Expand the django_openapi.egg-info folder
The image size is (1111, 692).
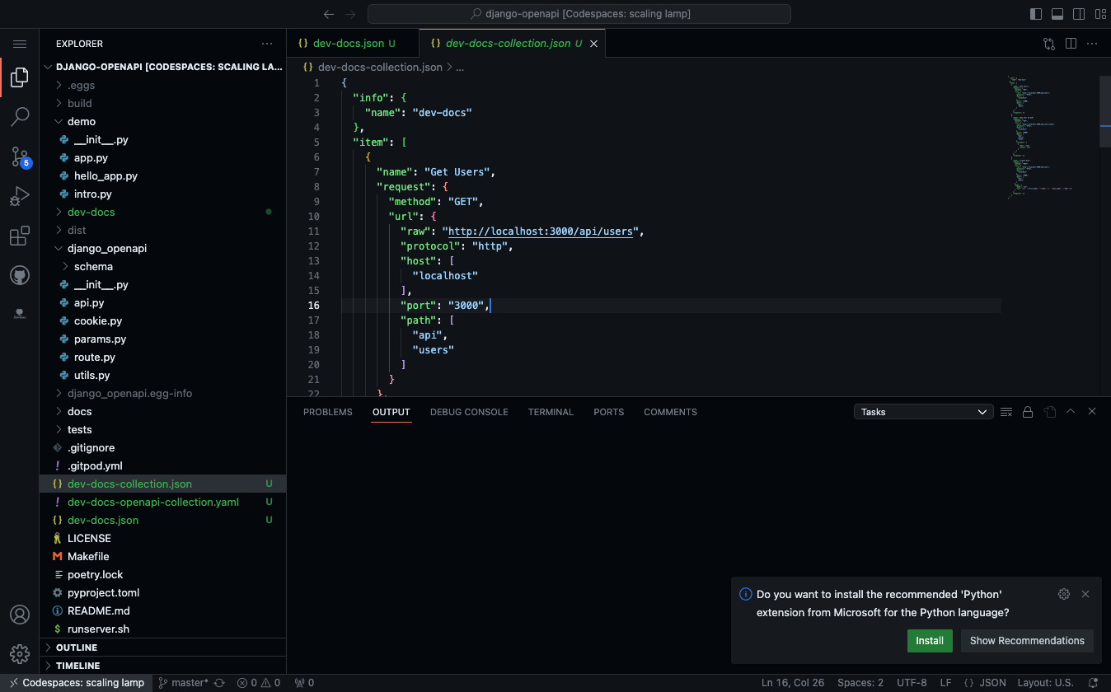[129, 393]
